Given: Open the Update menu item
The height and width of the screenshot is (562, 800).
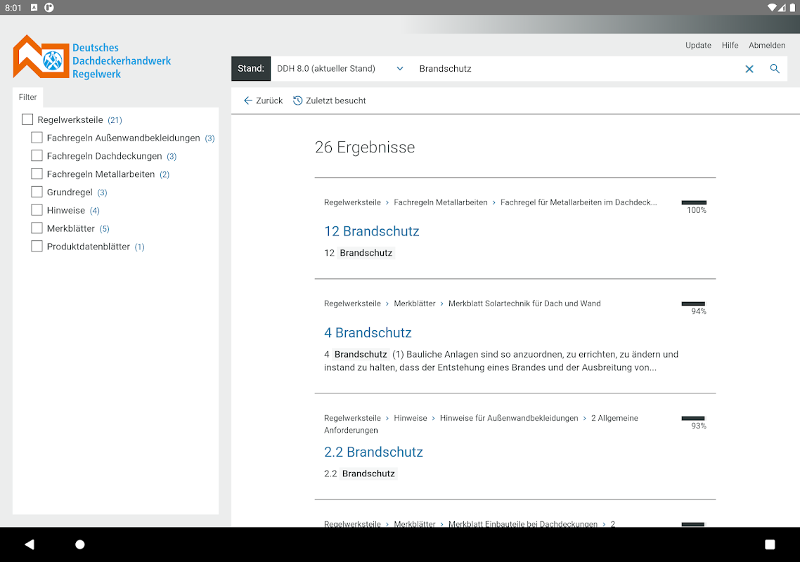Looking at the screenshot, I should 698,46.
